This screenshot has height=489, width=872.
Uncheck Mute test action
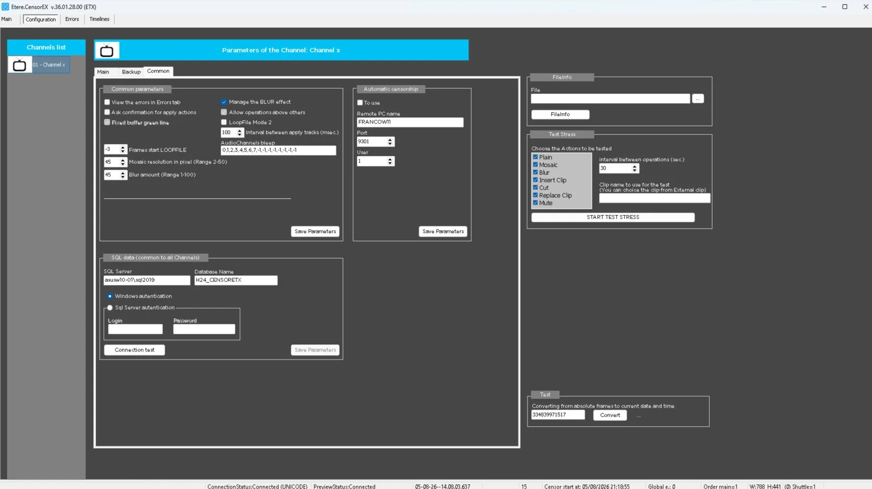pyautogui.click(x=535, y=203)
